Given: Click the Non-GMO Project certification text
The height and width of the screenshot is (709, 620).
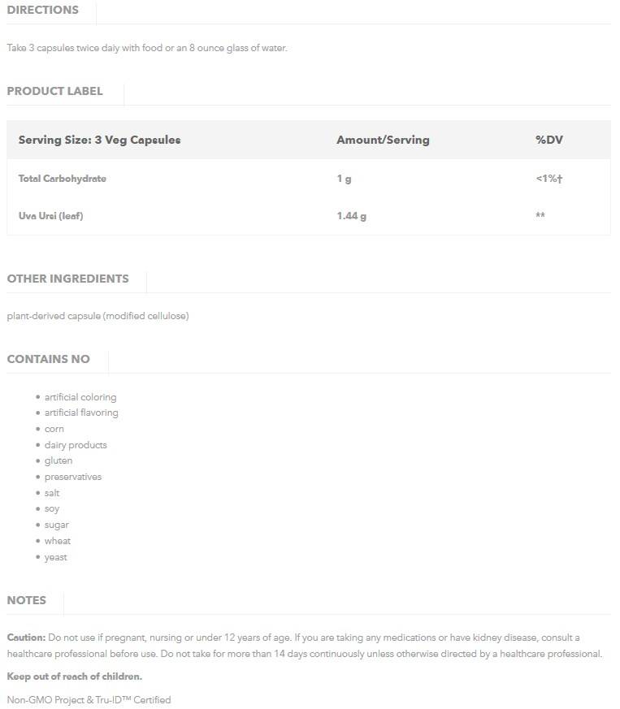Looking at the screenshot, I should (89, 699).
